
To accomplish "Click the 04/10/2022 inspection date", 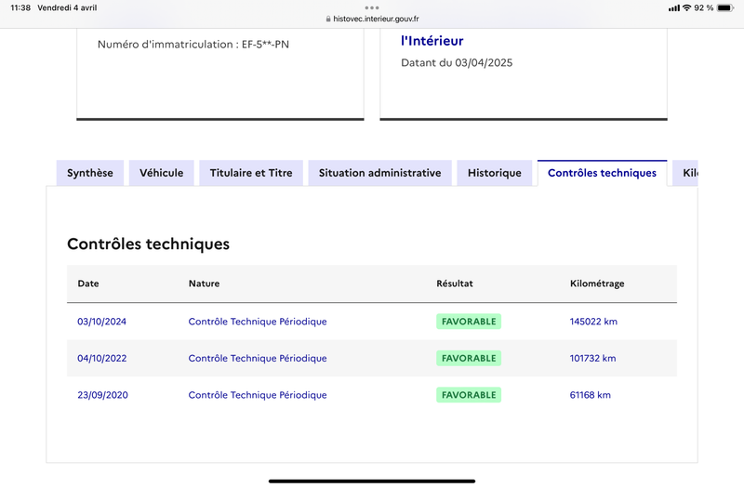I will point(101,358).
